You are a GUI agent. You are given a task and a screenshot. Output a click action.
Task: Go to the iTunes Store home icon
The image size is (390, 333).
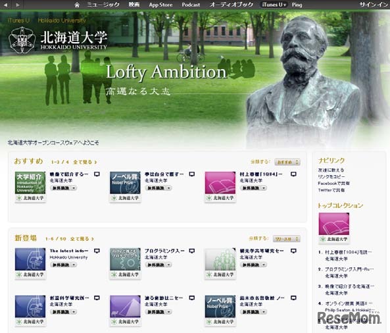(77, 5)
